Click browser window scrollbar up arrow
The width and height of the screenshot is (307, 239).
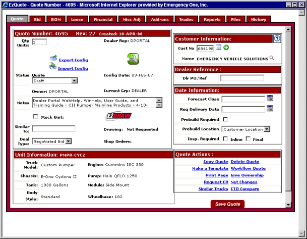coord(301,13)
